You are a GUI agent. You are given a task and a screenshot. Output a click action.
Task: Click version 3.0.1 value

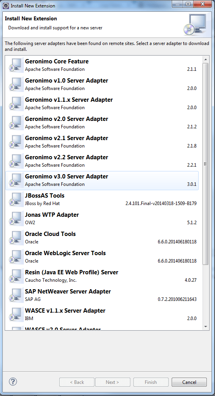(x=192, y=184)
